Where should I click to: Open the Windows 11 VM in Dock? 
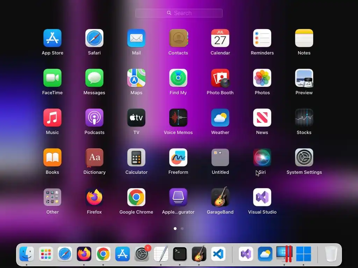click(303, 254)
